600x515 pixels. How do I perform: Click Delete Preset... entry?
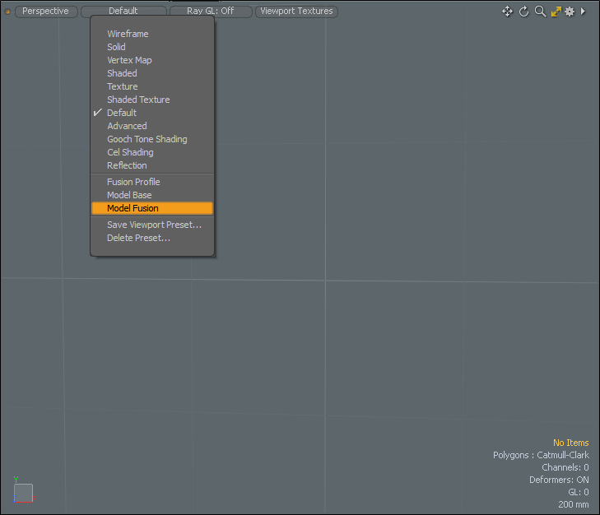[x=138, y=238]
